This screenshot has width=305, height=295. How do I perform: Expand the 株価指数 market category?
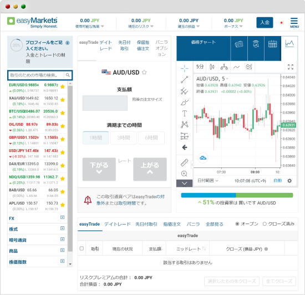(62, 261)
